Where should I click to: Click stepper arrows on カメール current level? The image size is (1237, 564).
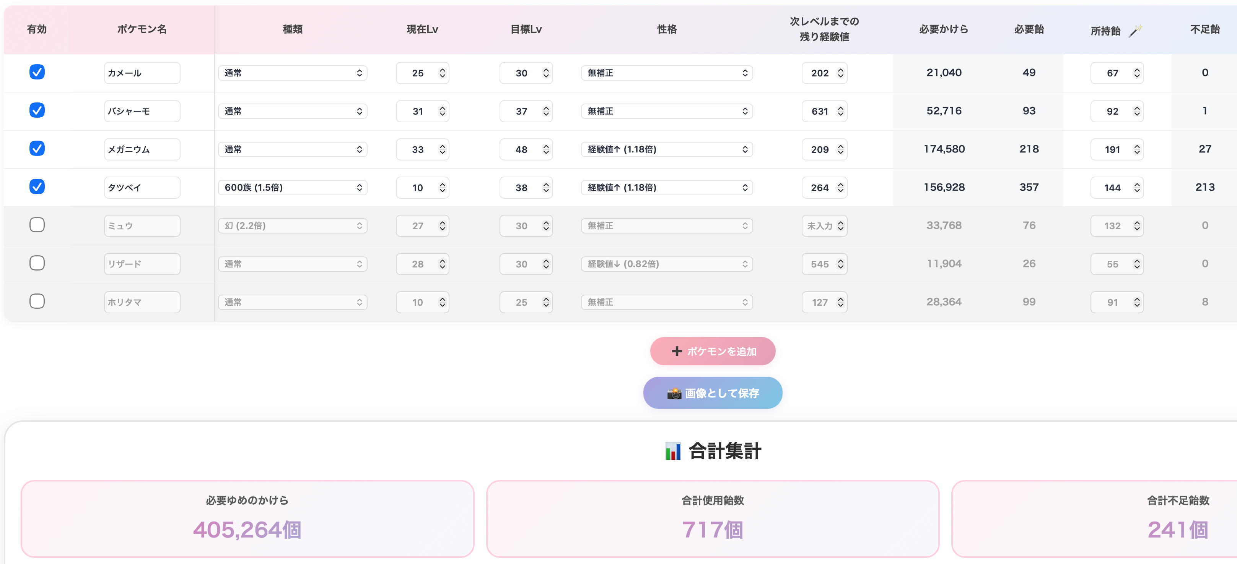pyautogui.click(x=442, y=73)
